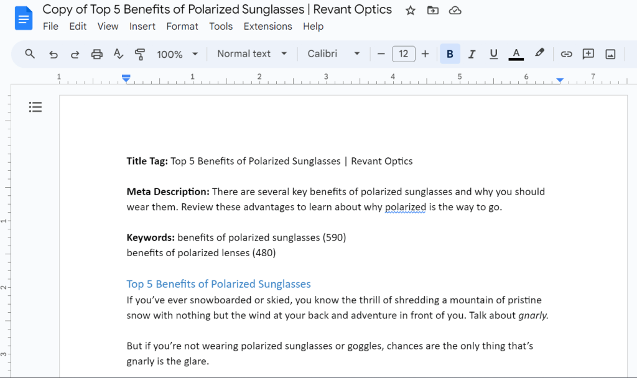
Task: Insert an image from the toolbar
Action: (x=610, y=54)
